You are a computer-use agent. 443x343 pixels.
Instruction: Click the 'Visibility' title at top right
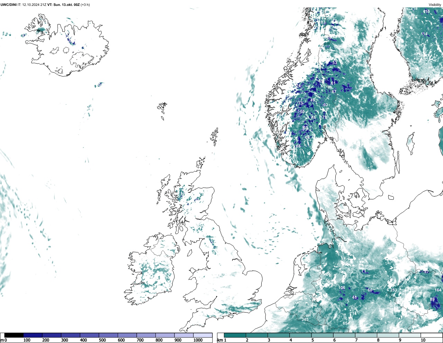435,5
